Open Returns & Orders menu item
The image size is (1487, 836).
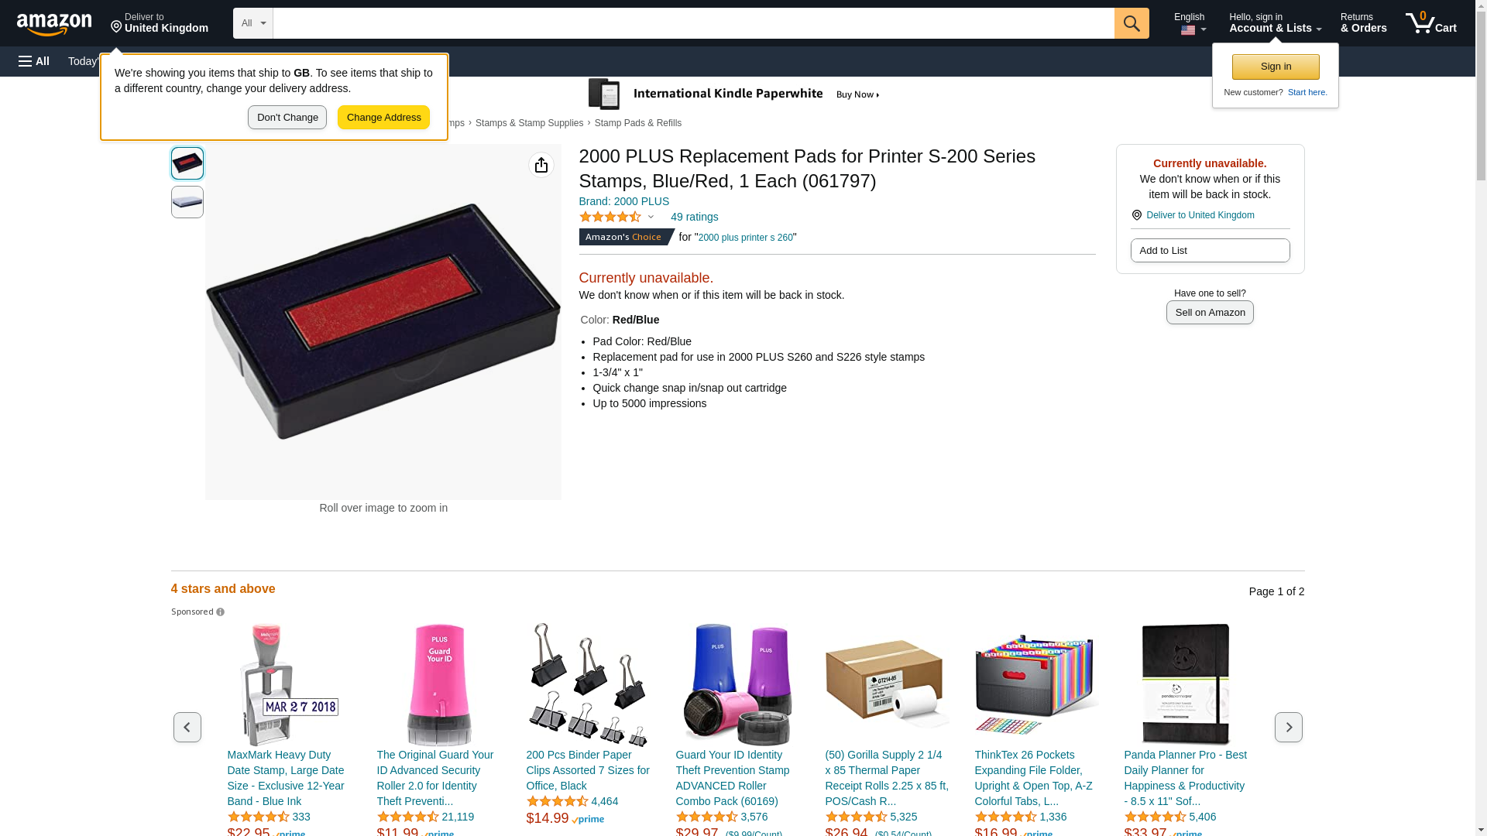coord(1364,23)
